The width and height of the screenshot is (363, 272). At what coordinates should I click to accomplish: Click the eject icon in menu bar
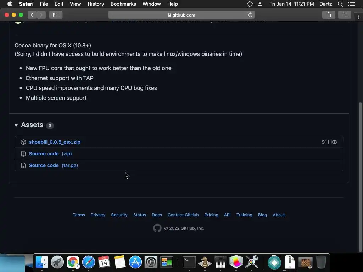point(260,4)
